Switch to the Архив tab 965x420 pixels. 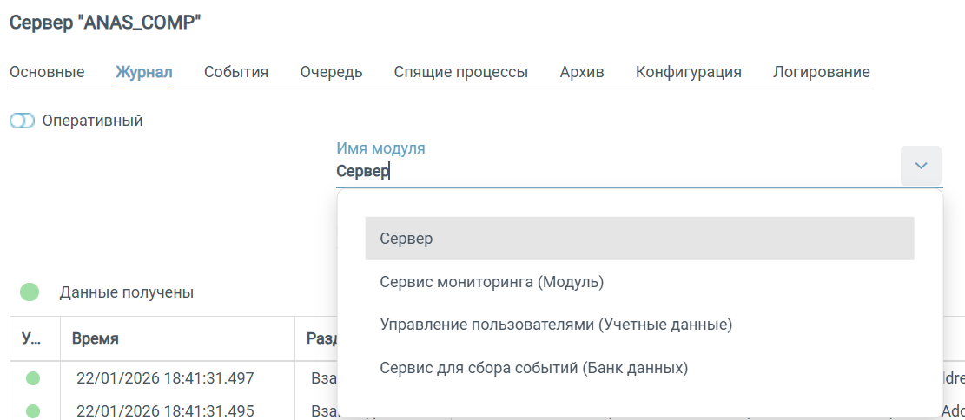pos(582,72)
